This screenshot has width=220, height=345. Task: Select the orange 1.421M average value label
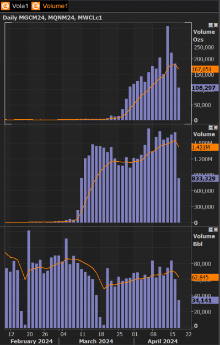pyautogui.click(x=205, y=147)
